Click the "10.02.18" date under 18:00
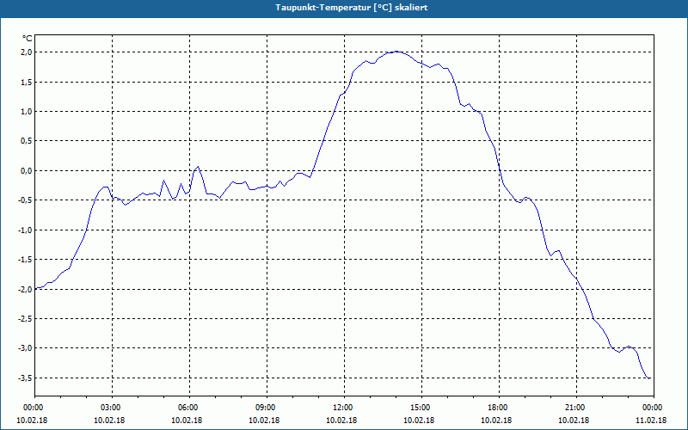The width and height of the screenshot is (688, 430). (496, 421)
